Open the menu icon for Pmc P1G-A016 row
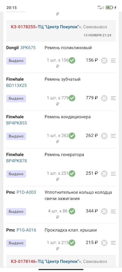 pyautogui.click(x=113, y=243)
